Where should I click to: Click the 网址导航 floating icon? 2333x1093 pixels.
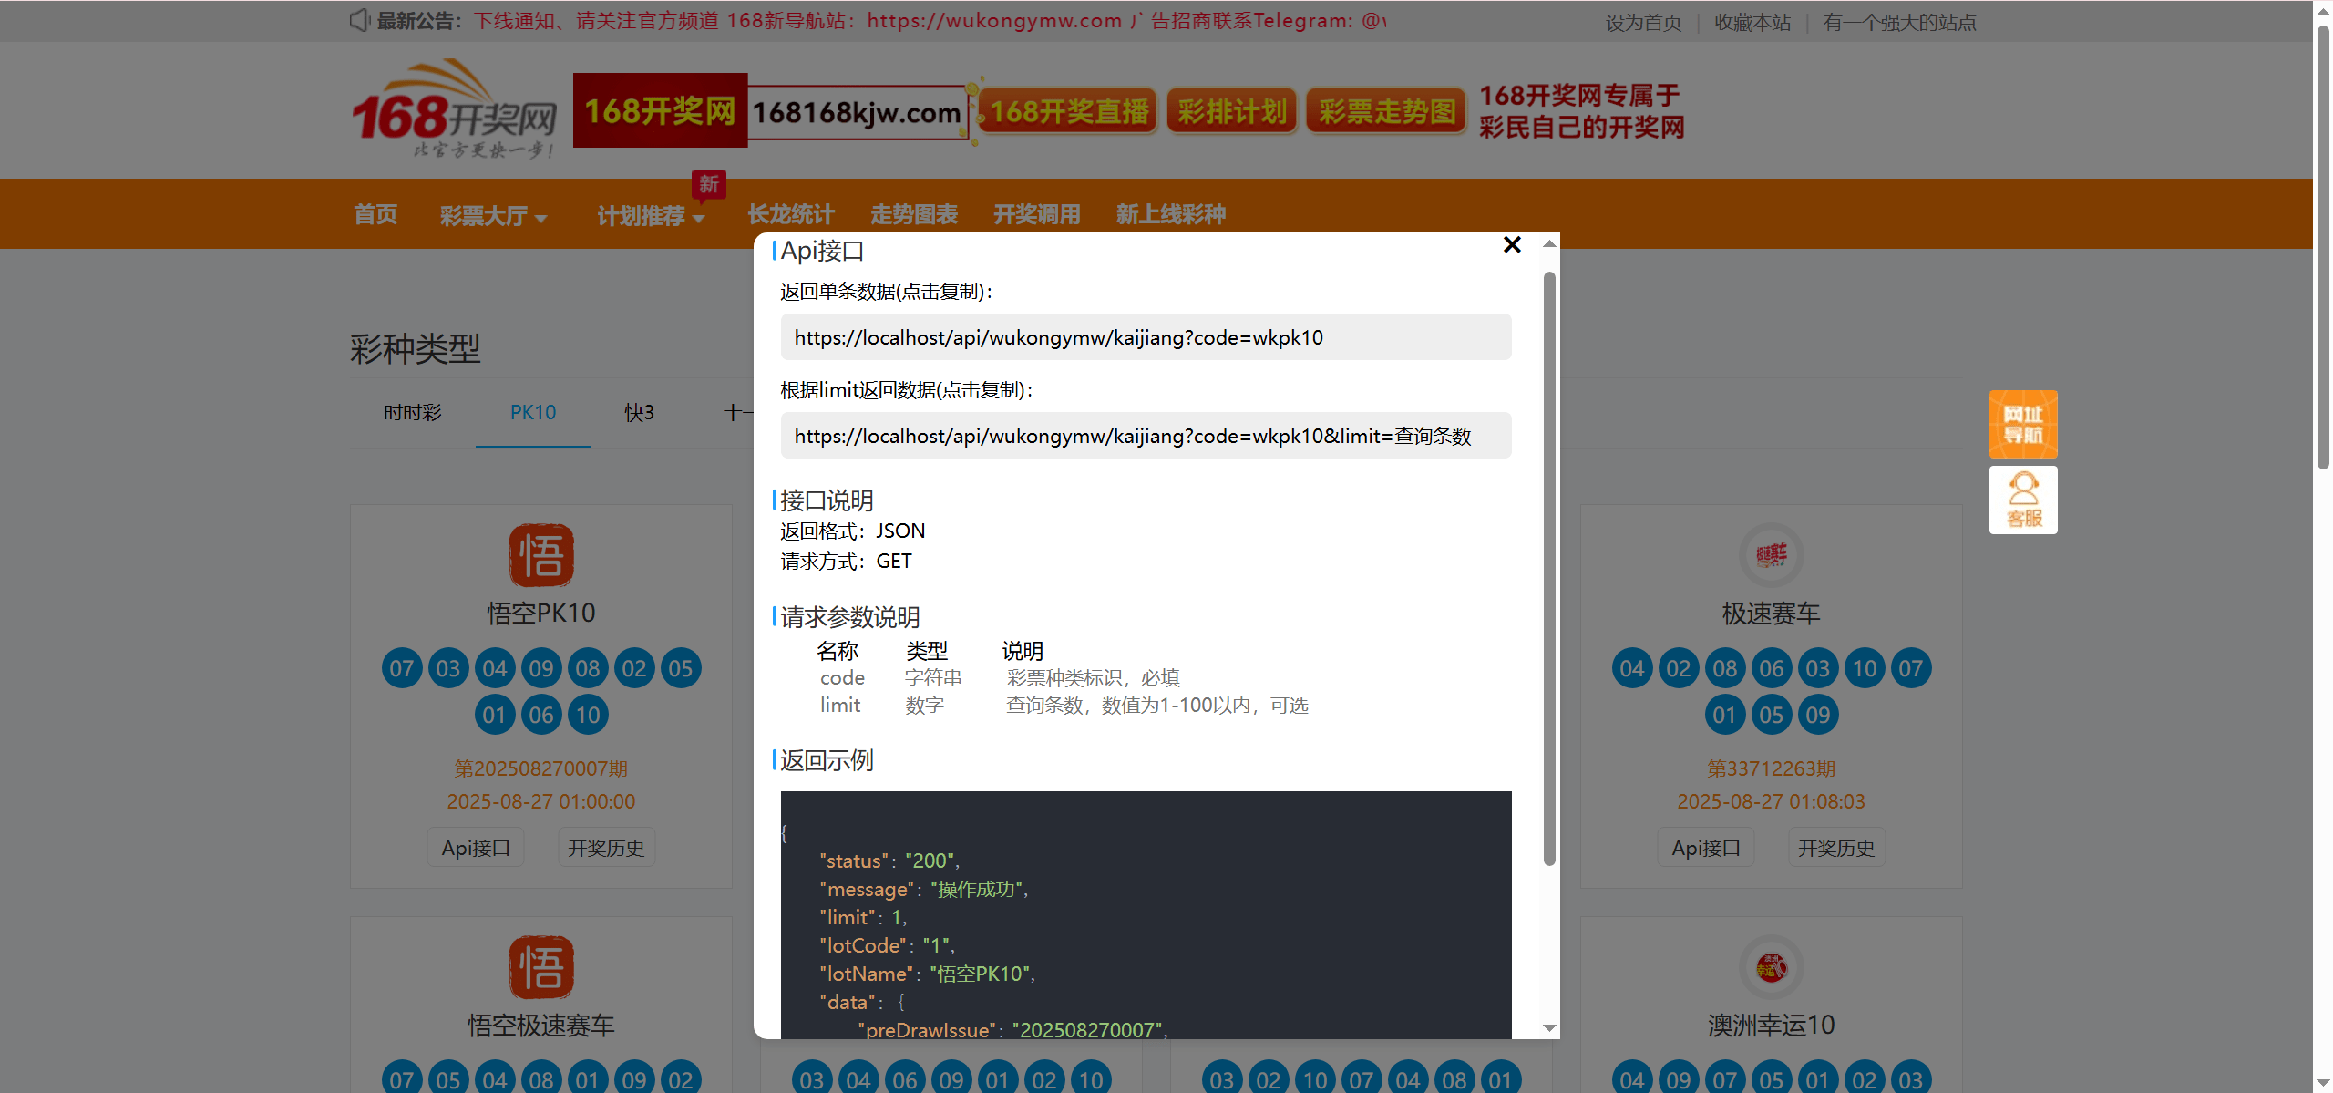pos(2022,424)
